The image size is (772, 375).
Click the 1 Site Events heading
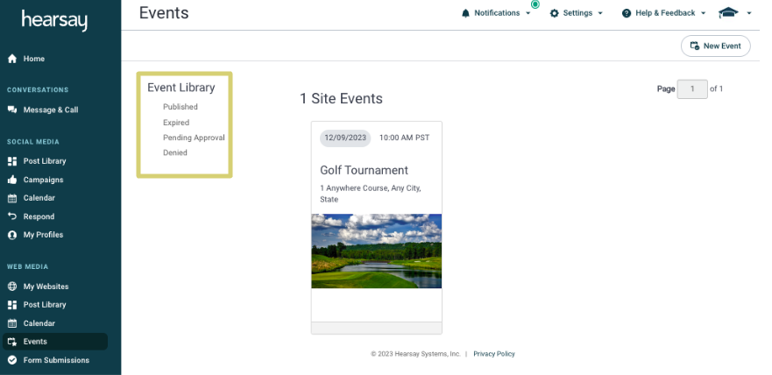[341, 98]
